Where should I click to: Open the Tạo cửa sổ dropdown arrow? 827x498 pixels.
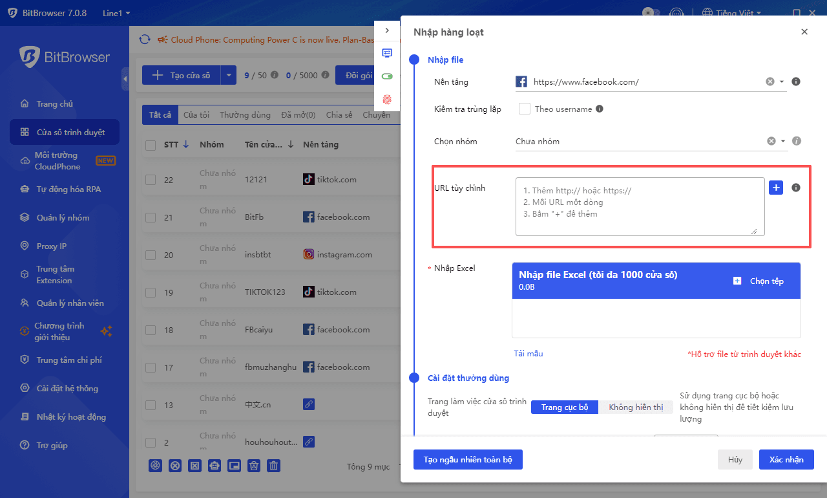229,74
